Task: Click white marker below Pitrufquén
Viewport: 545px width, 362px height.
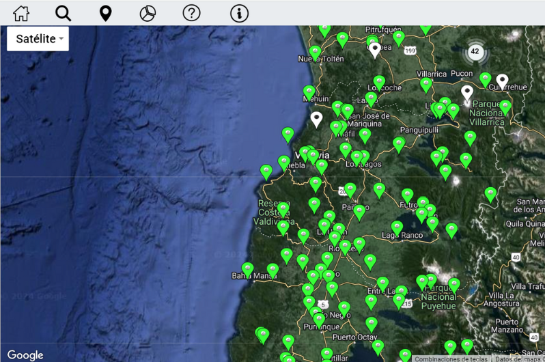Action: (x=374, y=49)
